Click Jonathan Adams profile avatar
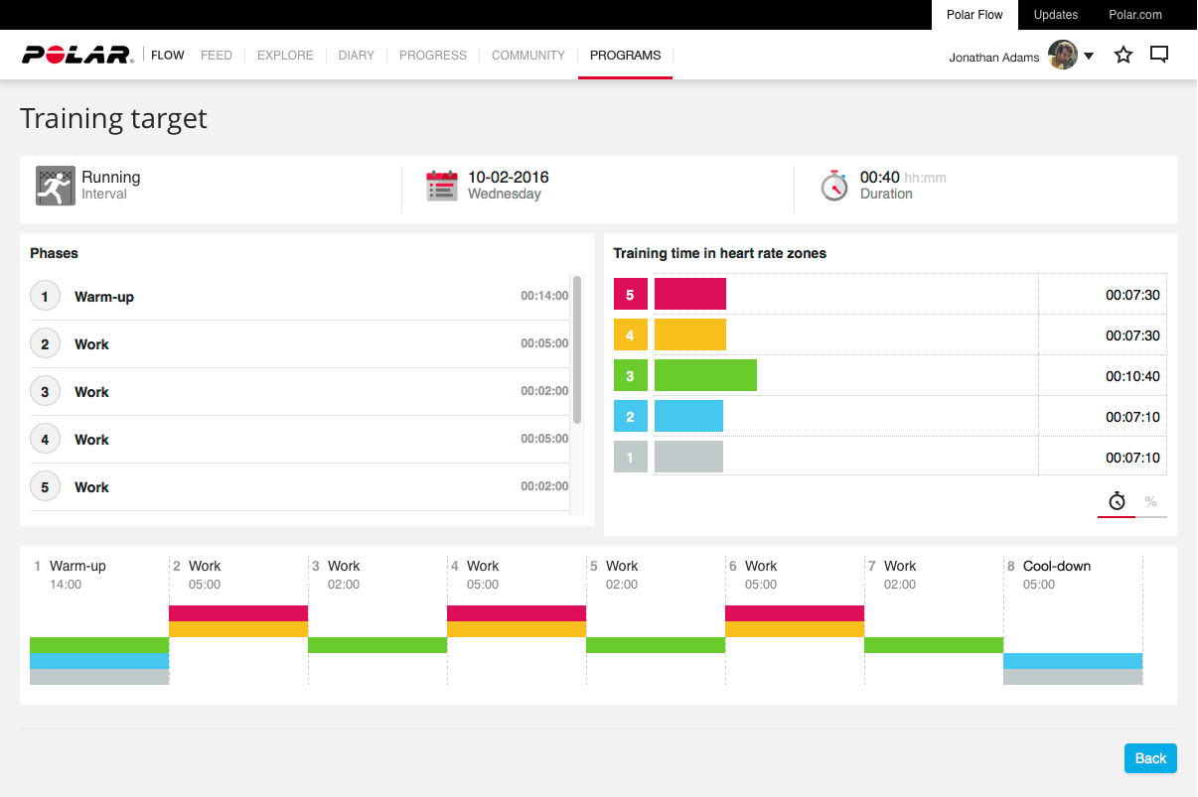Screen dimensions: 1198x797 pyautogui.click(x=1063, y=56)
